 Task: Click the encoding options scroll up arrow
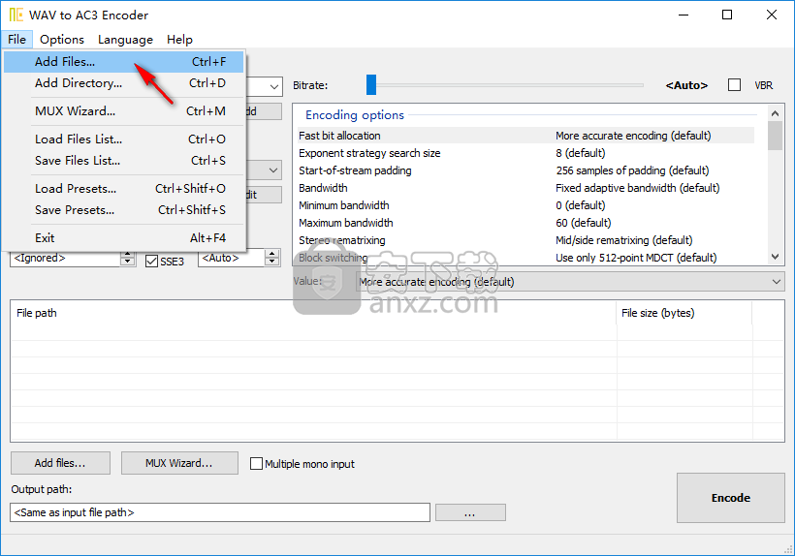coord(775,113)
